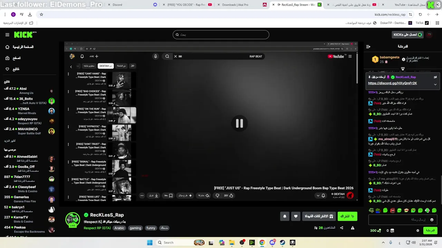Image resolution: width=442 pixels, height=248 pixels.
Task: Bookmark the page with the star icon
Action: click(41, 14)
